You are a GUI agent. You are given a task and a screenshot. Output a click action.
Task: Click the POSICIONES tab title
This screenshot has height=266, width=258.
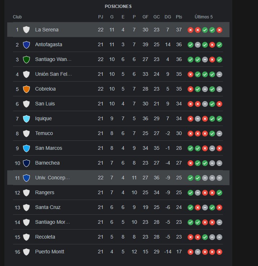click(x=118, y=6)
